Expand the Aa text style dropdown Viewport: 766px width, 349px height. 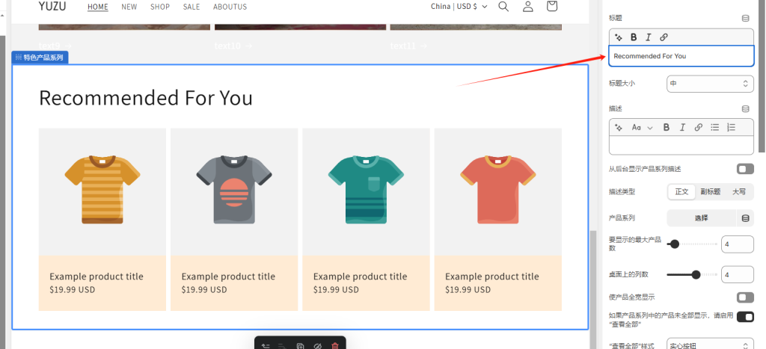click(642, 128)
